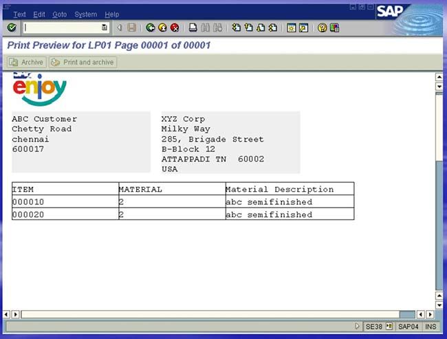Viewport: 447px width, 339px height.
Task: Click the ITEM column header
Action: (23, 189)
